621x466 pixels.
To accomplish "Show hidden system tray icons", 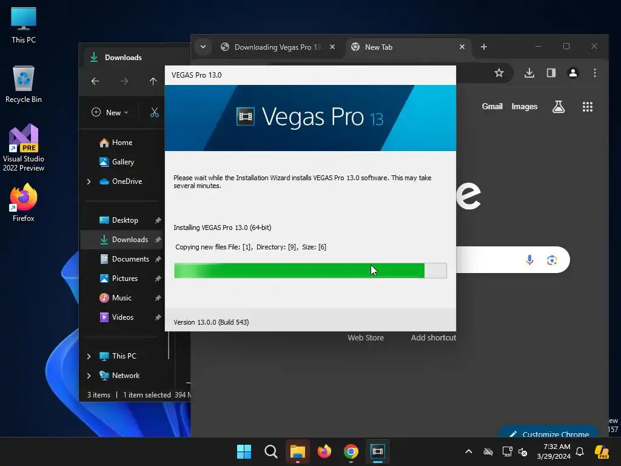I will point(469,451).
